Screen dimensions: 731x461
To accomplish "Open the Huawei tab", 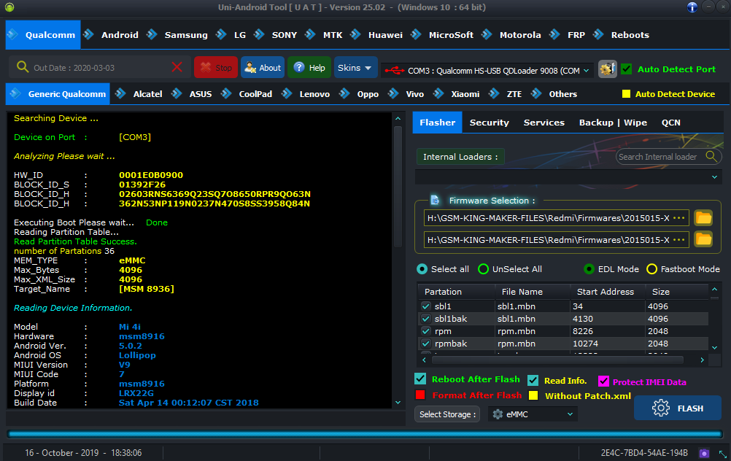I will click(x=385, y=35).
